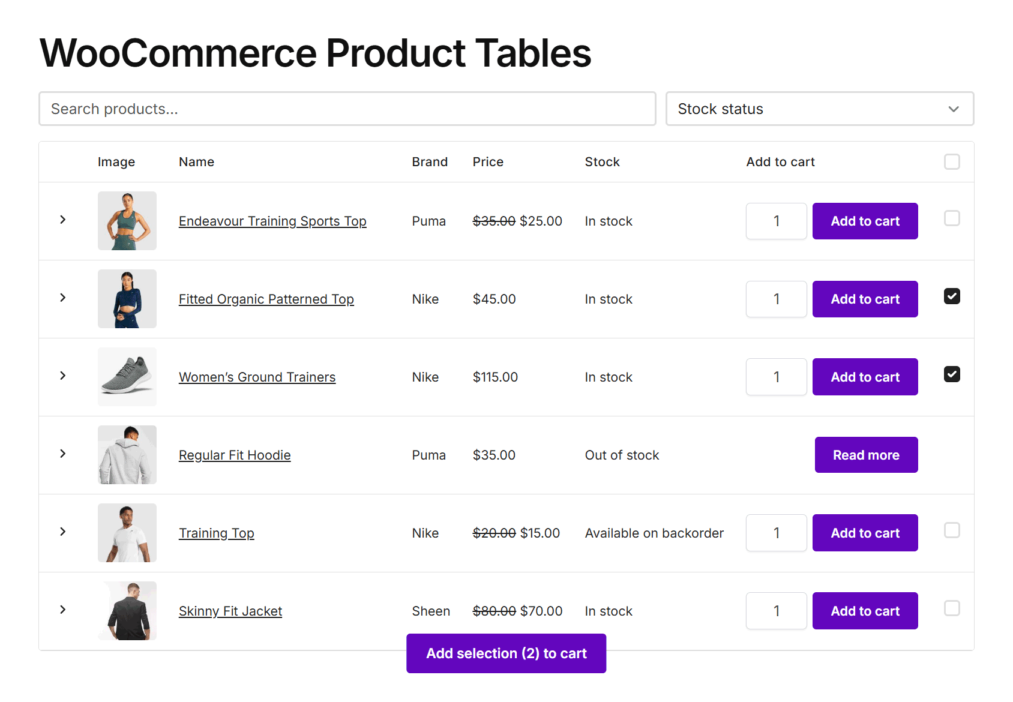Uncheck the Fitted Organic Patterned Top checkbox

(952, 296)
